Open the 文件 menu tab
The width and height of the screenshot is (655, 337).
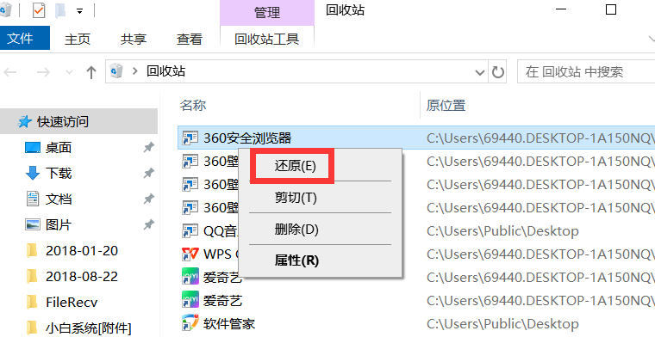click(25, 39)
